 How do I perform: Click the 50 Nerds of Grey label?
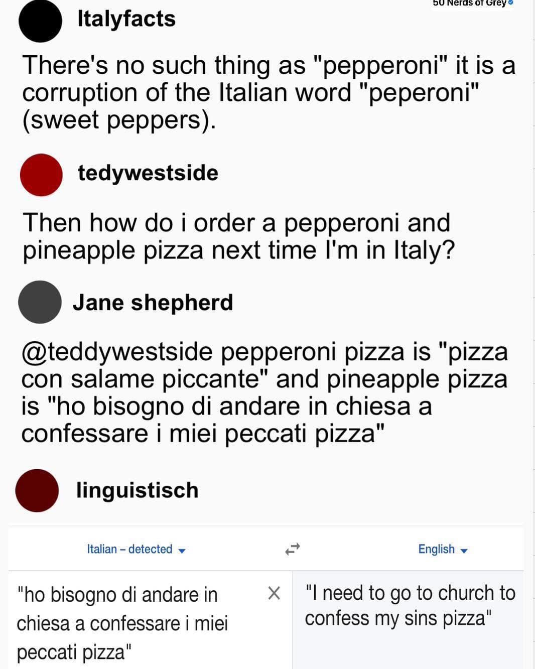pyautogui.click(x=469, y=4)
